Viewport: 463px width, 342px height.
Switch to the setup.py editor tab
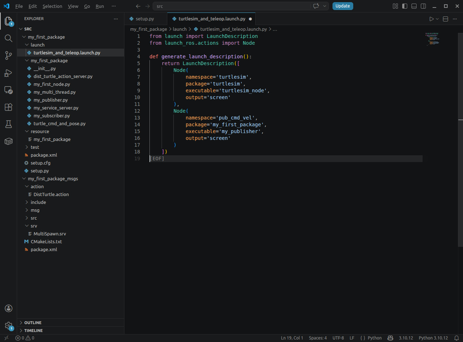146,19
